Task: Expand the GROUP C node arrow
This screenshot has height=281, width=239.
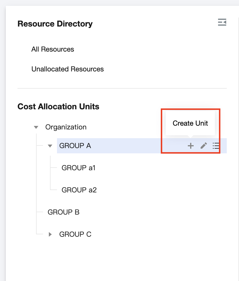Action: [50, 234]
